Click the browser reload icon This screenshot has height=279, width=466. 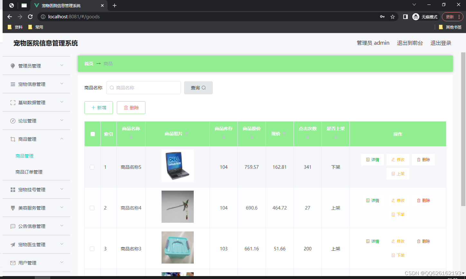point(30,17)
